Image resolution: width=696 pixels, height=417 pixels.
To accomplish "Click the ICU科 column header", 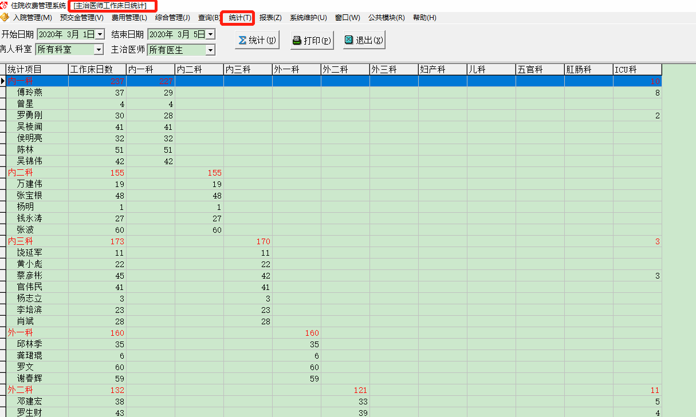I will pos(638,69).
